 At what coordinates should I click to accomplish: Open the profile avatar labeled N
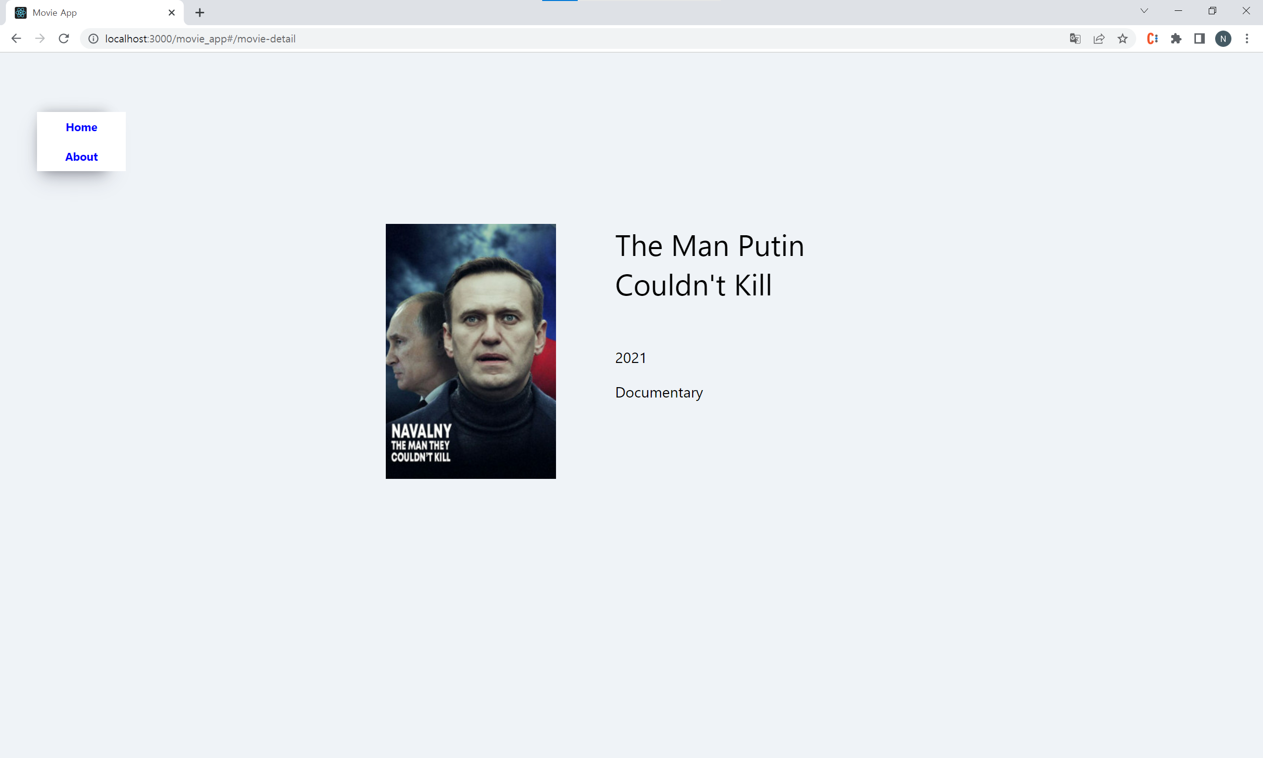(x=1223, y=38)
